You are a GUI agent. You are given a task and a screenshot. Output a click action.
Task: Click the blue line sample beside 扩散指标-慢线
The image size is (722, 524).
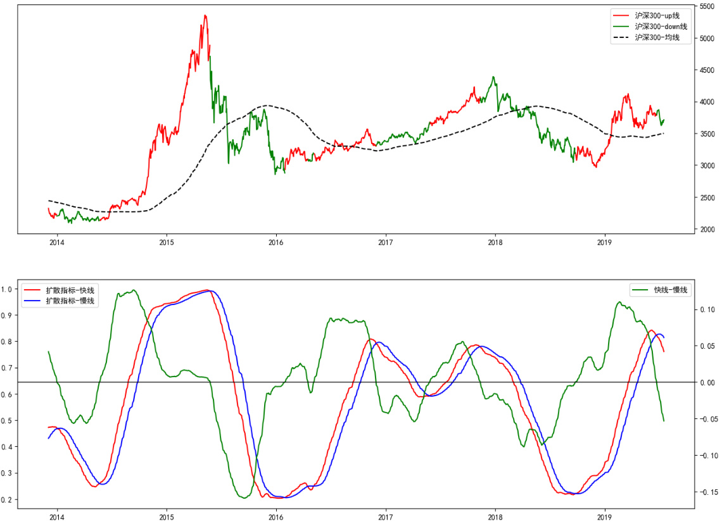coord(32,301)
